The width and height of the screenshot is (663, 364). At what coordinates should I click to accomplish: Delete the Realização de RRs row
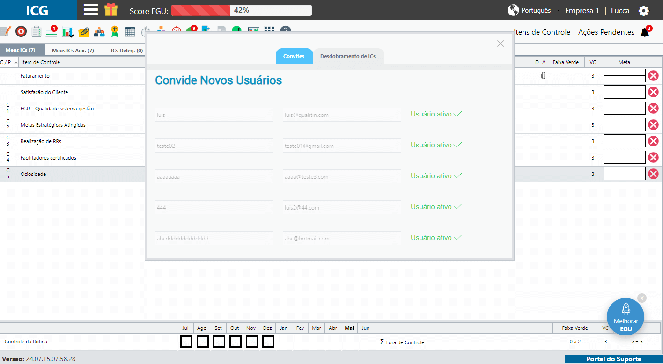pos(653,141)
